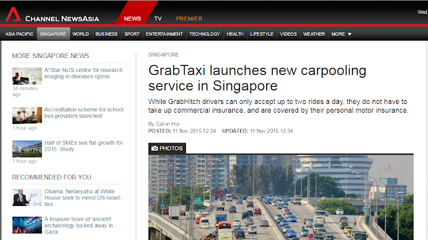Viewport: 428px width, 240px height.
Task: Open the NEWS tab
Action: (132, 19)
